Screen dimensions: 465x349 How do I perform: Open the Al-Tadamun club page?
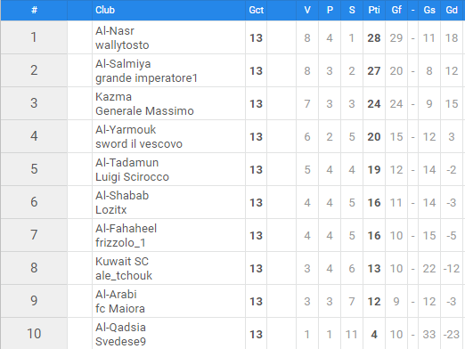126,163
